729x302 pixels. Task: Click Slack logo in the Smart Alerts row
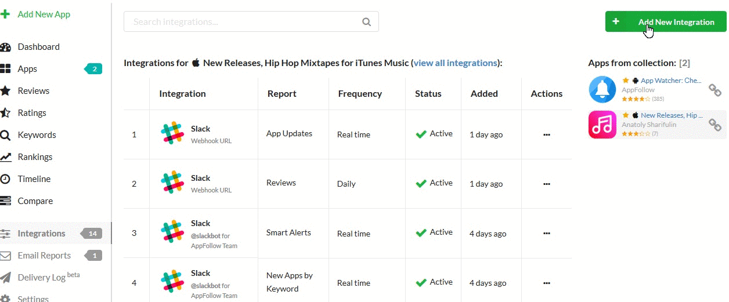pos(172,233)
